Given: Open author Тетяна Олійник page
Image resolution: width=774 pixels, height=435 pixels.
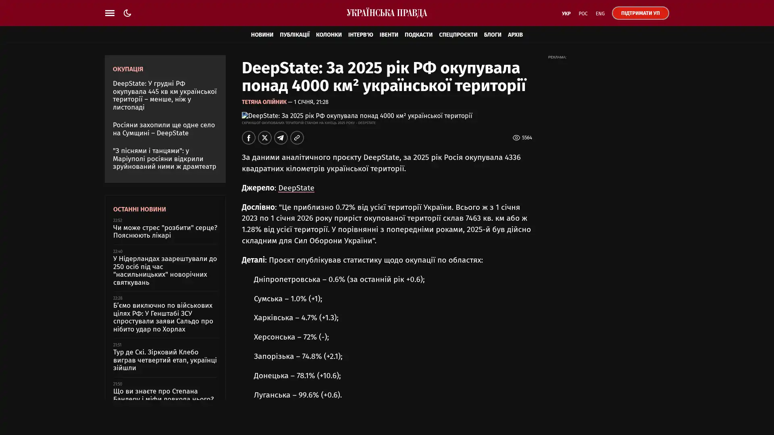Looking at the screenshot, I should click(264, 102).
